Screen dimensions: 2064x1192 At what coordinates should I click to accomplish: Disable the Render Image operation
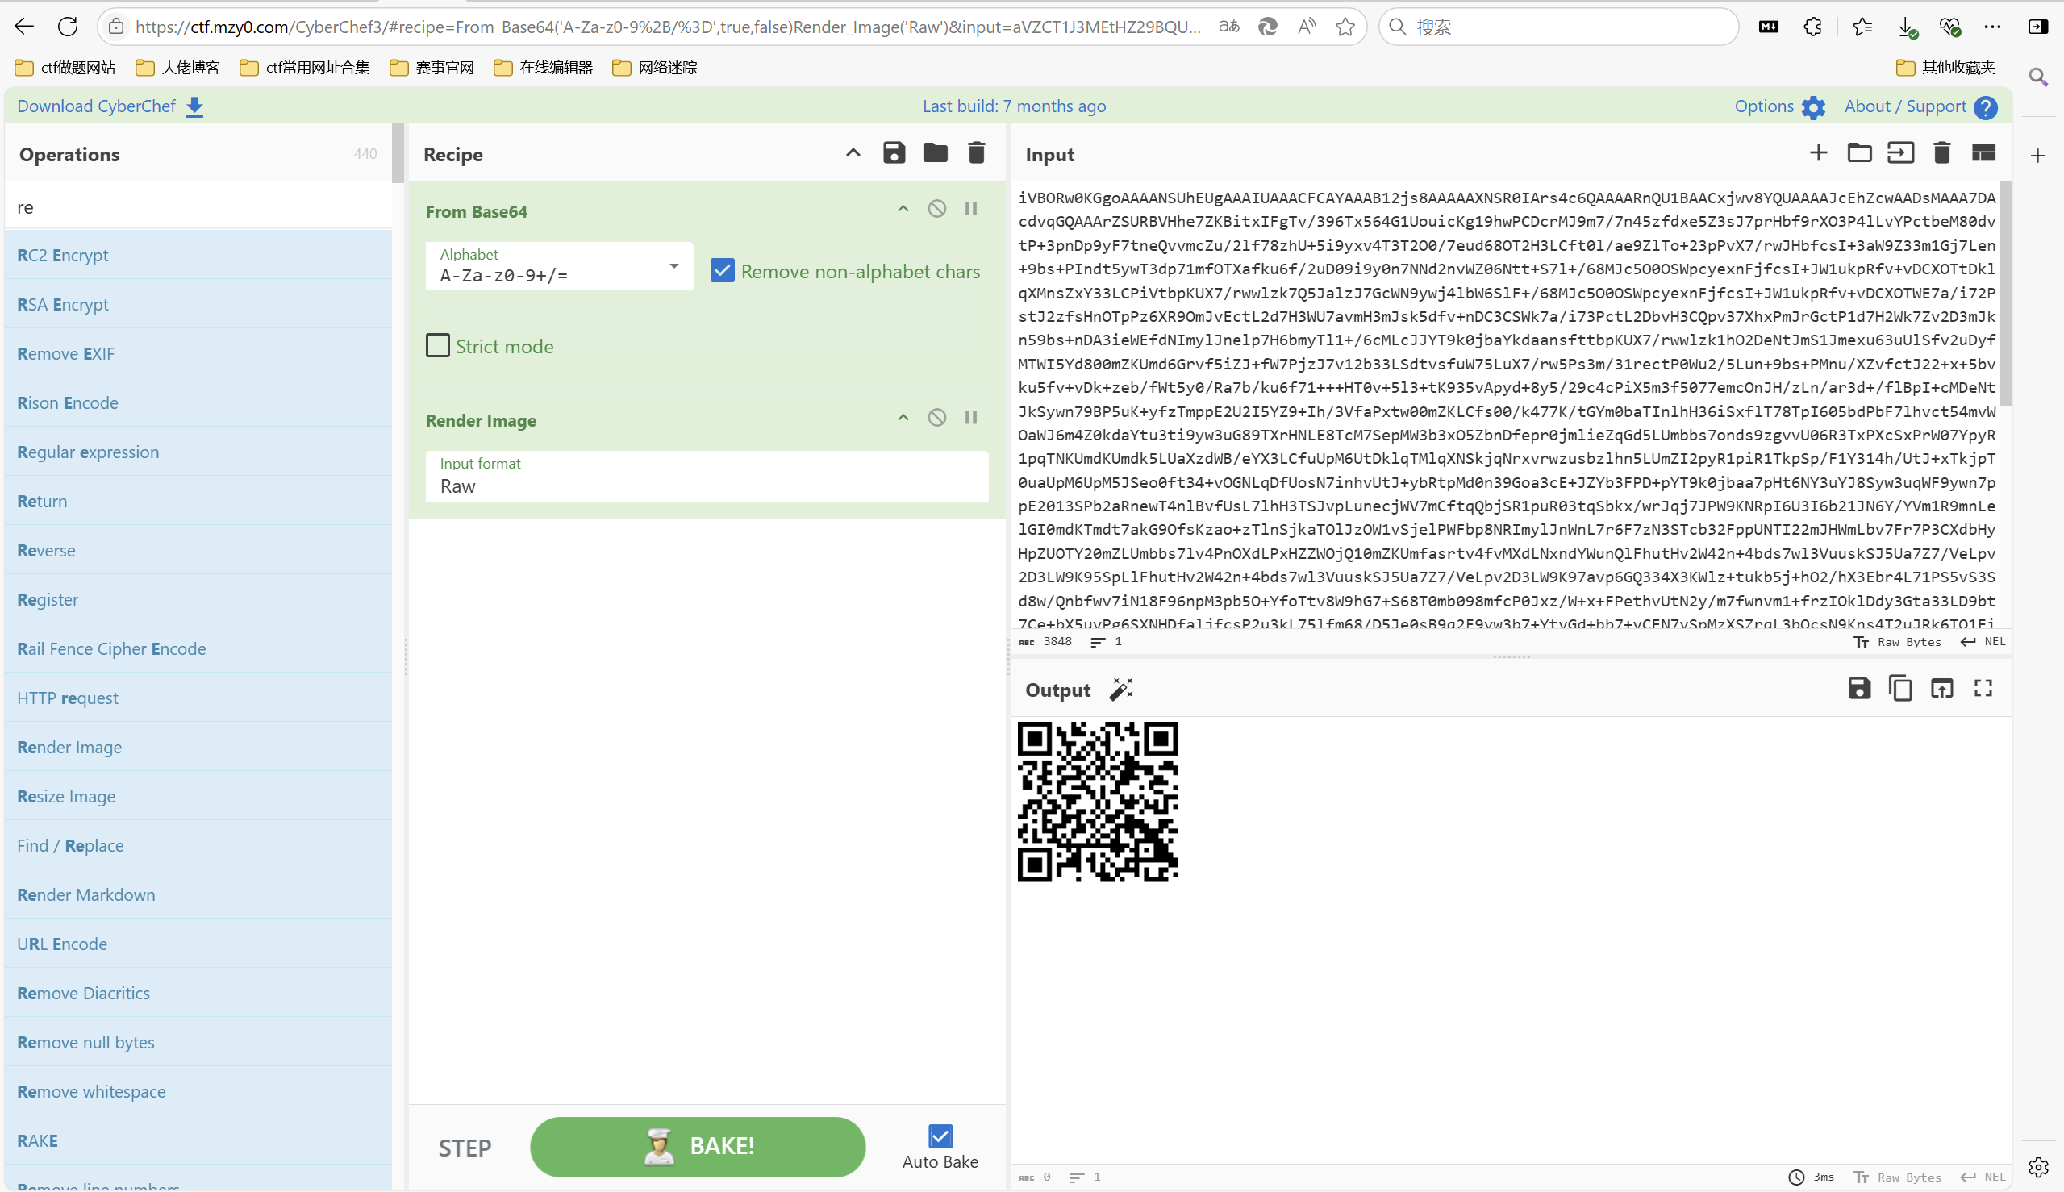[937, 418]
